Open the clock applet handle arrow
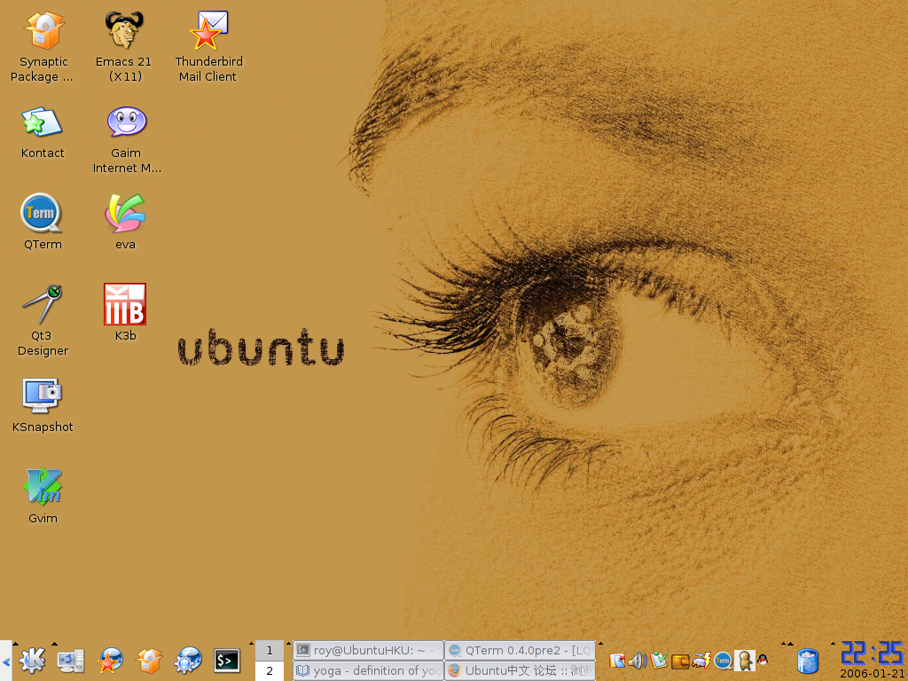This screenshot has height=681, width=908. [833, 644]
